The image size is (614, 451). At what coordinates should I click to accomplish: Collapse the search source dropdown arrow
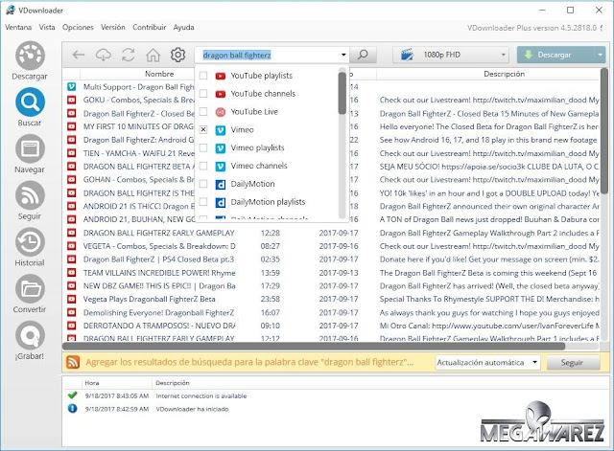(343, 55)
